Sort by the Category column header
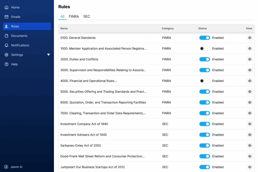 tap(168, 28)
